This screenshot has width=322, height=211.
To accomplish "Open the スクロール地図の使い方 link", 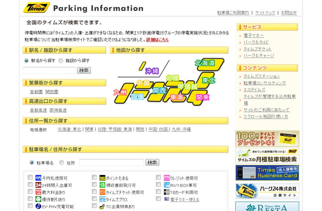I will (x=266, y=117).
